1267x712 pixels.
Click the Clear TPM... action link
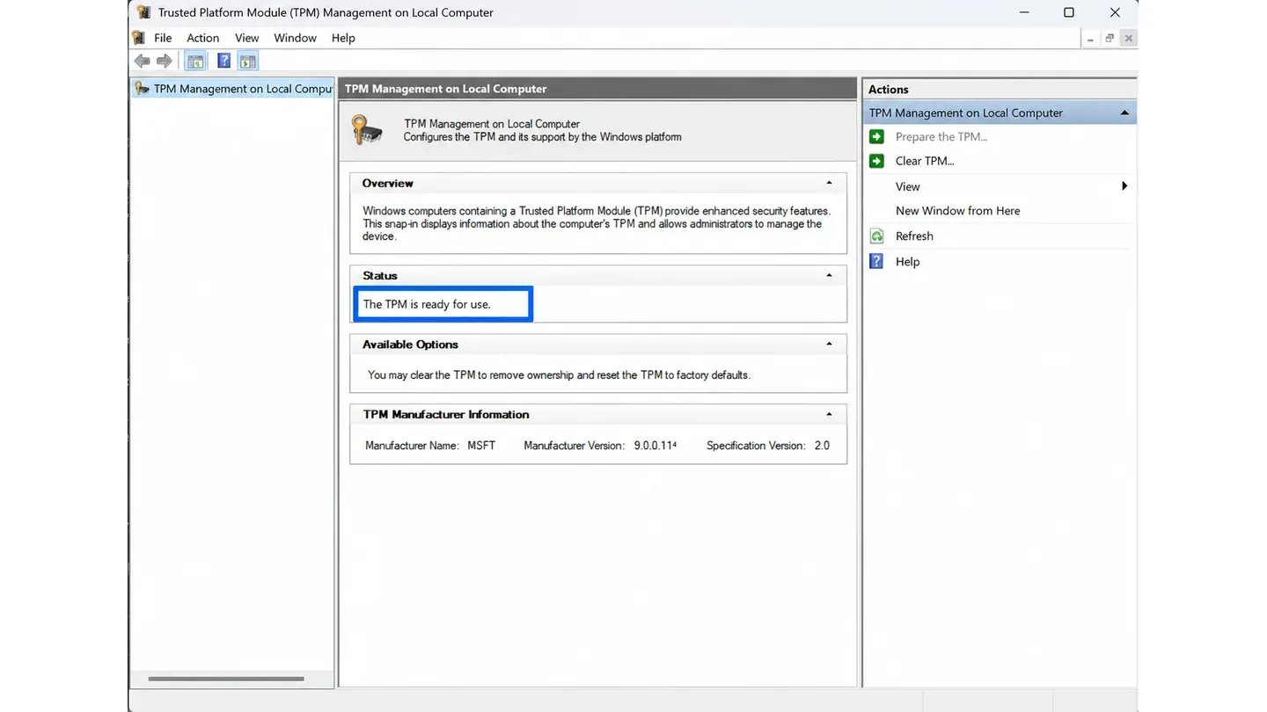925,161
